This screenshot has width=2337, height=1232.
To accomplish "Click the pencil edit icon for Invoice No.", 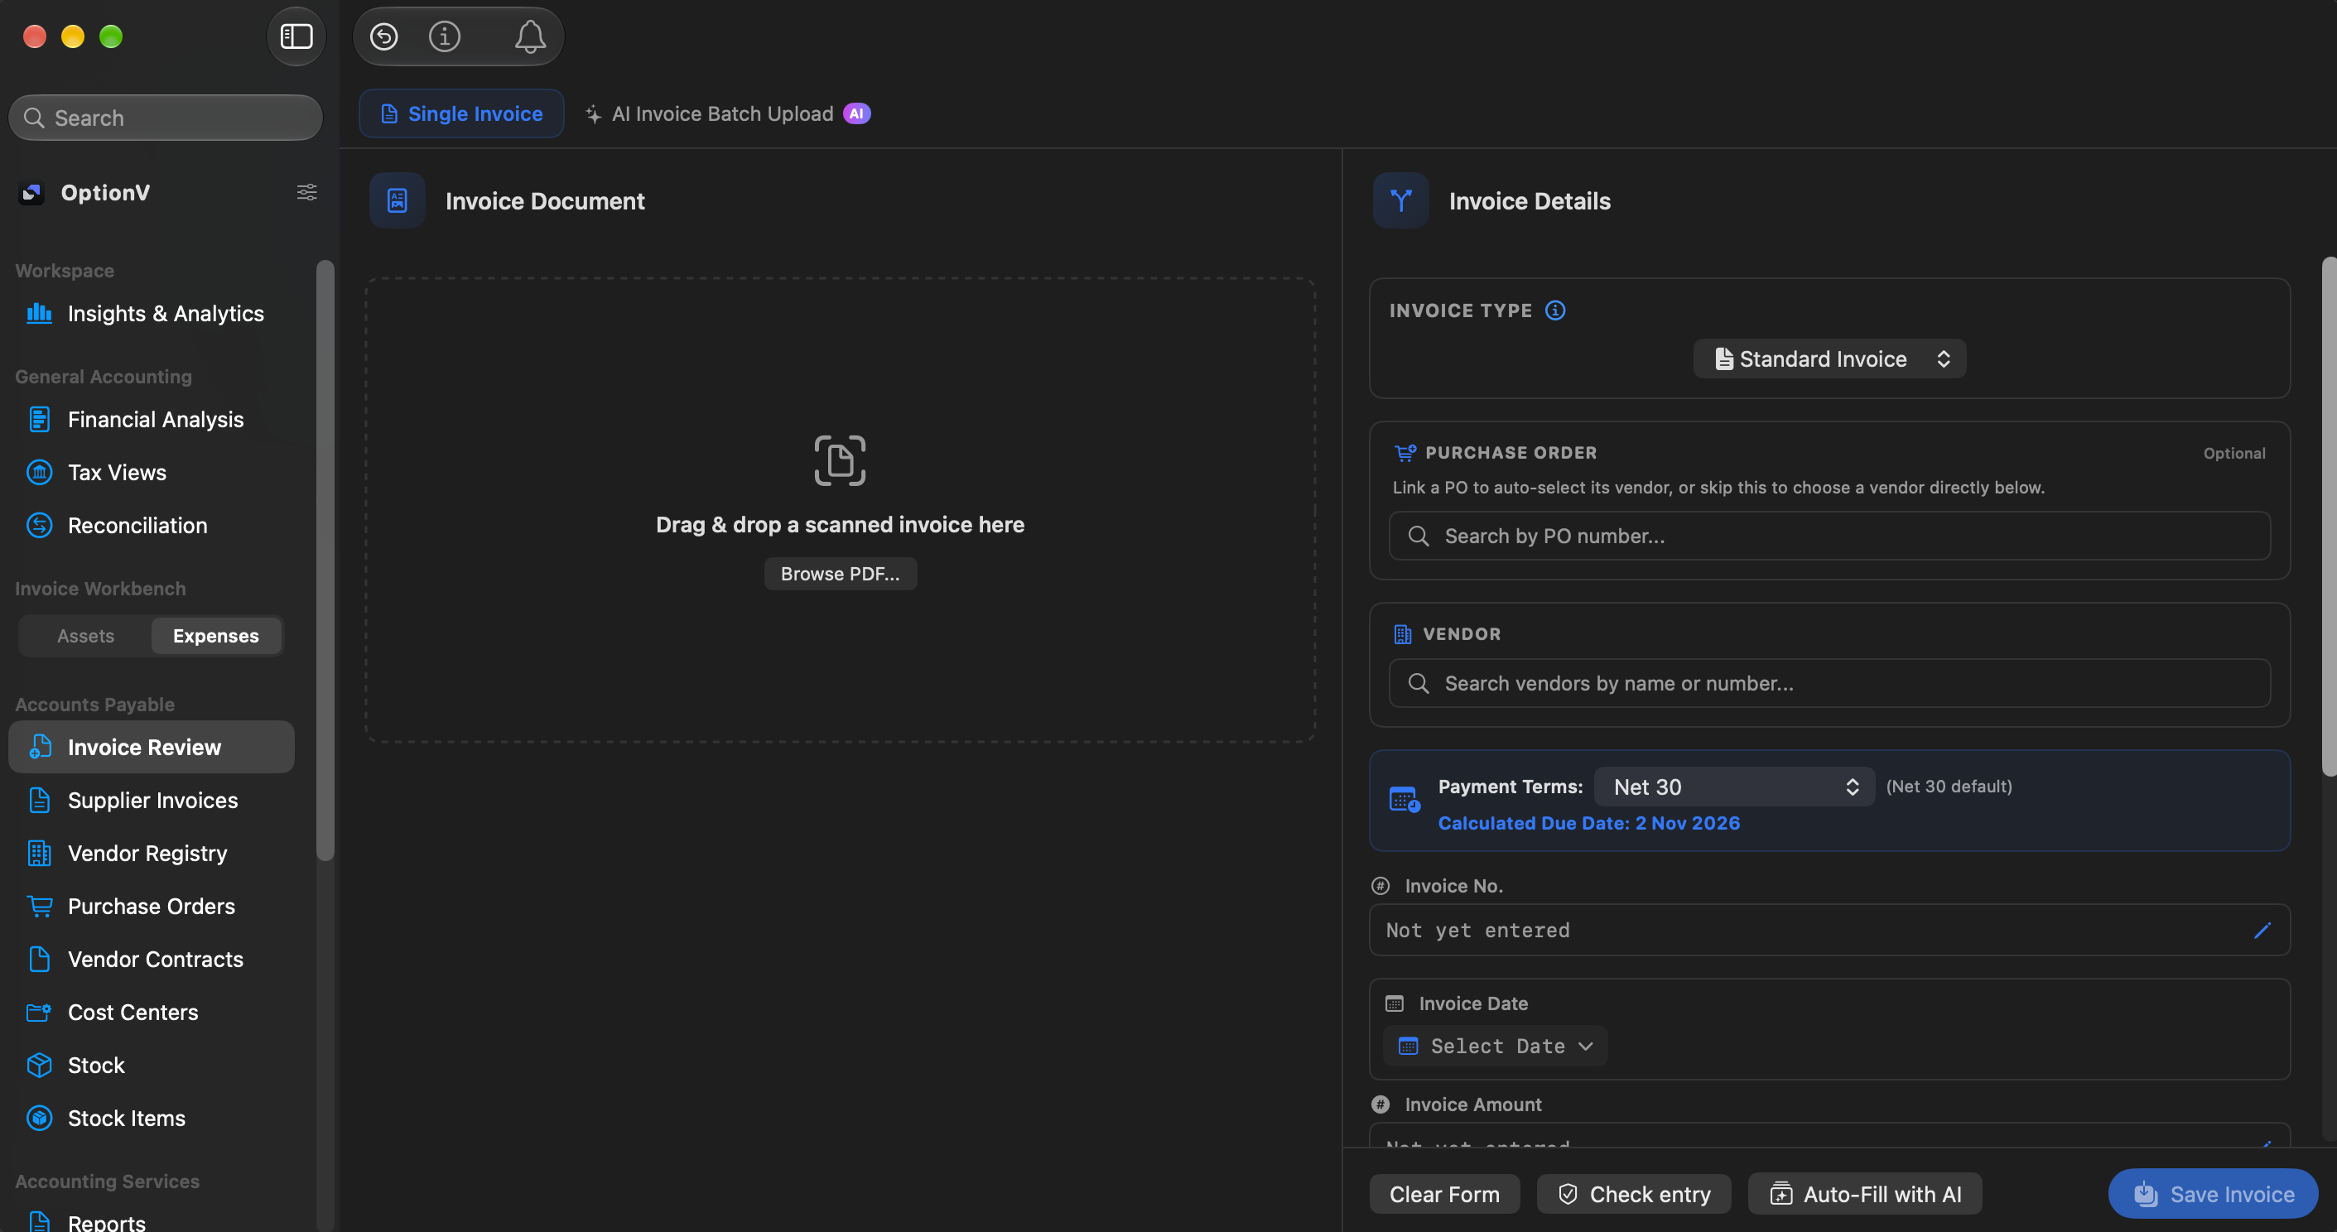I will (x=2262, y=930).
